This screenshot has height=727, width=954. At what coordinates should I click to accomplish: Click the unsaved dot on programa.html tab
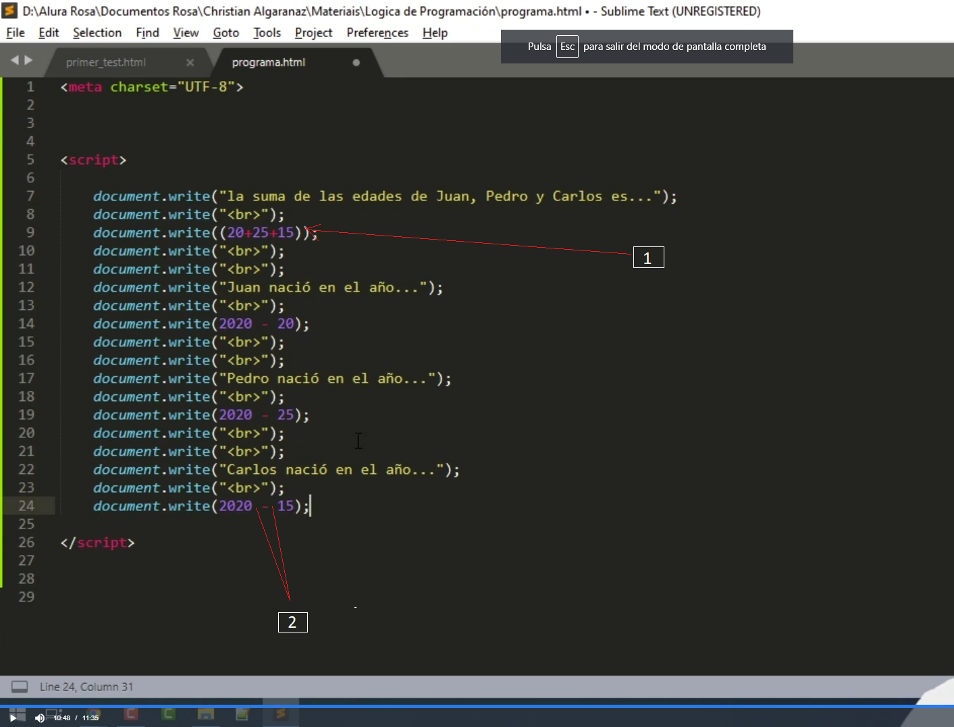pos(356,62)
